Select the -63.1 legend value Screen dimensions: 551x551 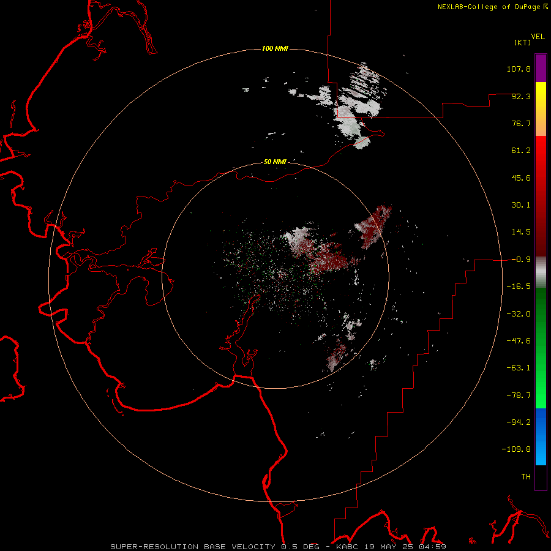click(519, 368)
